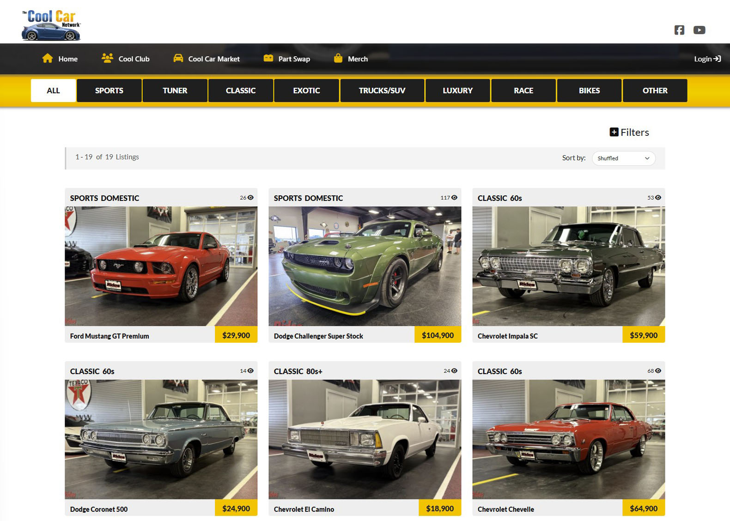Screen dimensions: 730x521
Task: Click the eye icon on Dodge Coronet listing
Action: point(250,371)
